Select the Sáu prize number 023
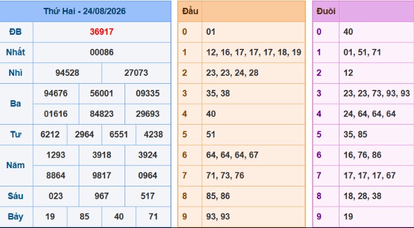This screenshot has height=228, width=414. (x=56, y=196)
